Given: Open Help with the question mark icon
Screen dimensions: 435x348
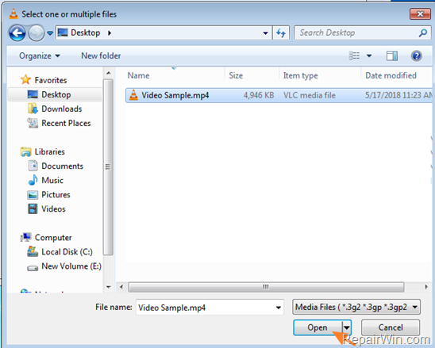Looking at the screenshot, I should click(x=417, y=56).
